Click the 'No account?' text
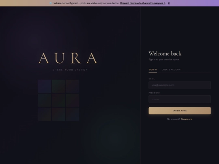This screenshot has height=164, width=219. [x=174, y=119]
